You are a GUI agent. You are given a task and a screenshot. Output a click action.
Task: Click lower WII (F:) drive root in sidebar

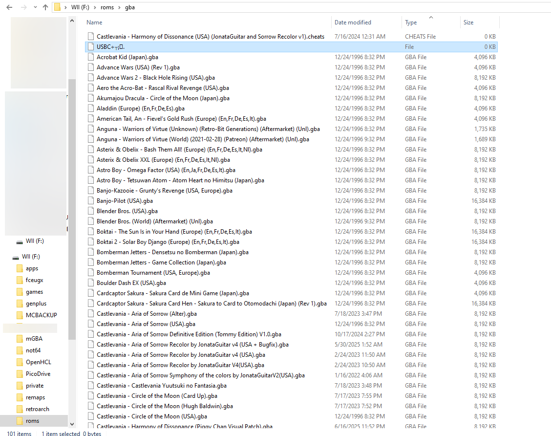[31, 257]
